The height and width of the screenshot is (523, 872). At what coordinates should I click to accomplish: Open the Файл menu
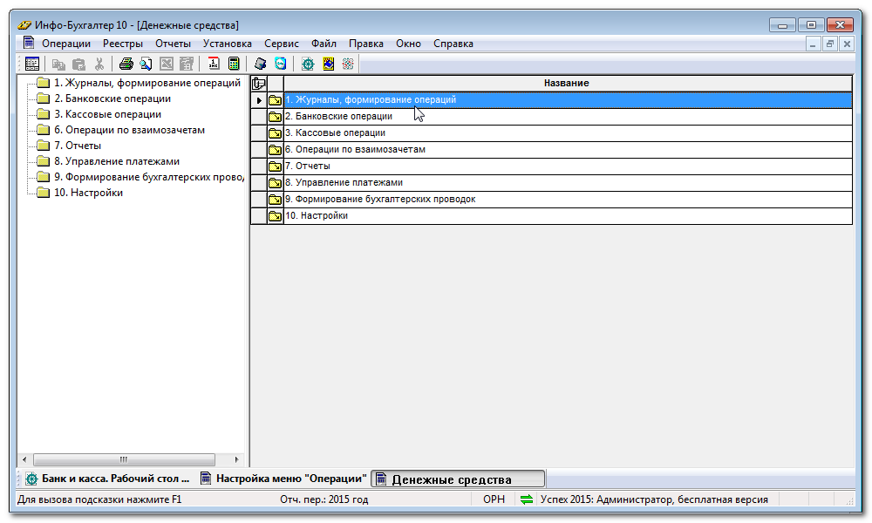click(324, 44)
